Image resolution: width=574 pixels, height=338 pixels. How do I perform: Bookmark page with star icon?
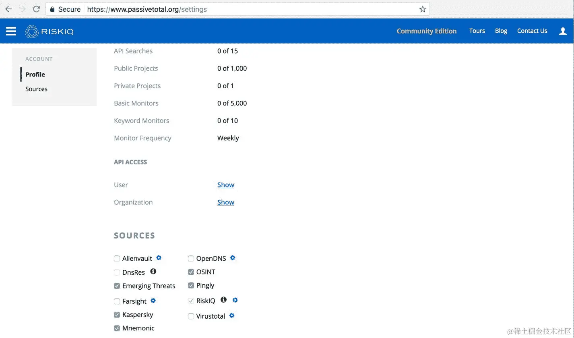pyautogui.click(x=422, y=9)
